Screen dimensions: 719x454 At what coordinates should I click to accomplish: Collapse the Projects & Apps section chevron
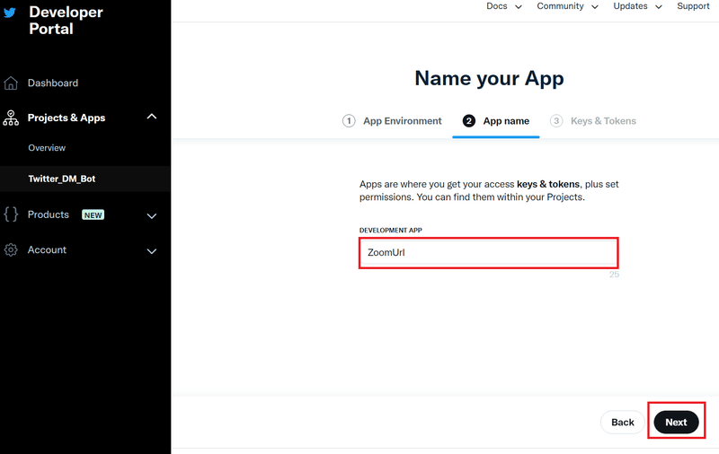[x=152, y=117]
